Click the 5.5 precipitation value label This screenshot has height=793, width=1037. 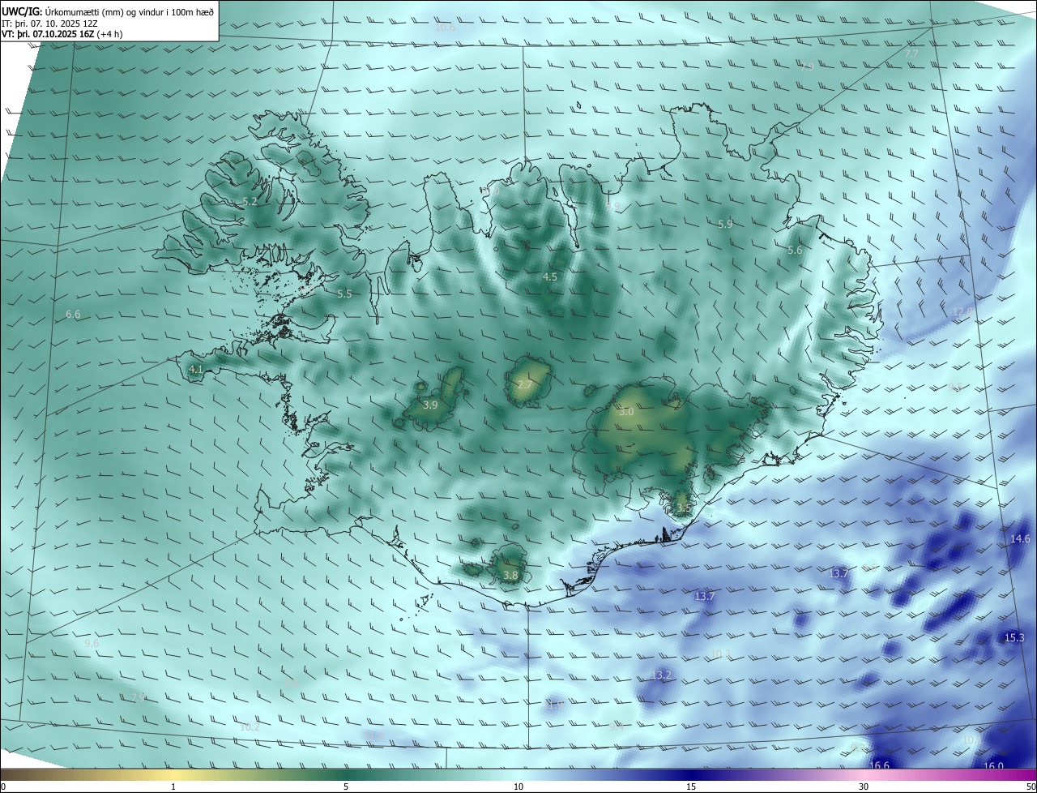click(344, 294)
